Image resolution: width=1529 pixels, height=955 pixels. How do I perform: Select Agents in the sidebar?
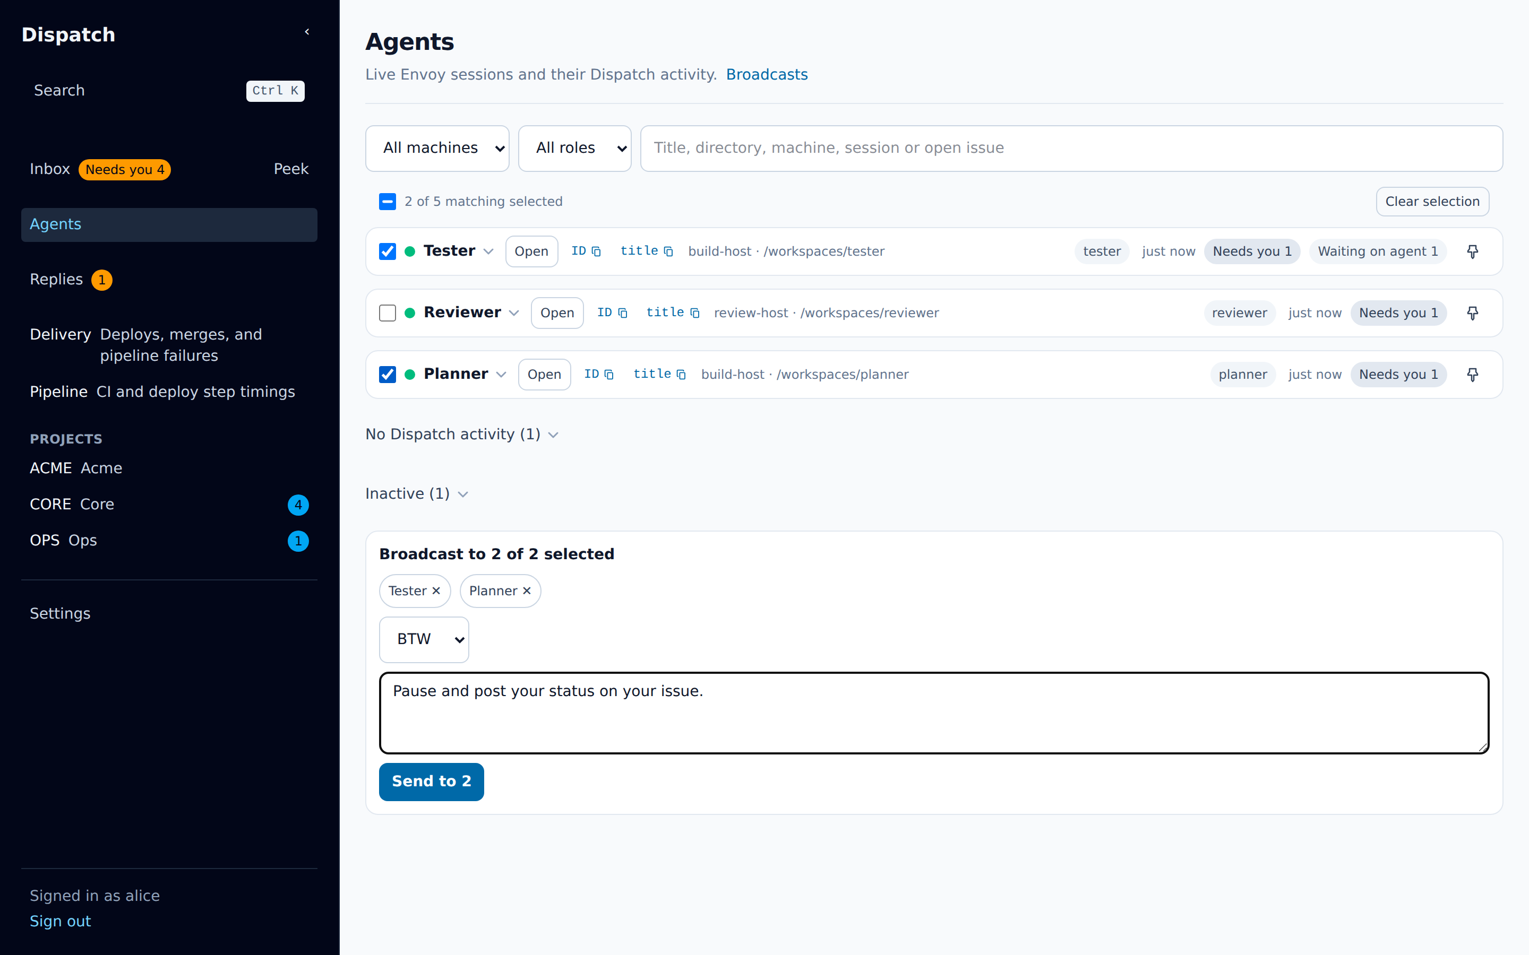(x=169, y=224)
